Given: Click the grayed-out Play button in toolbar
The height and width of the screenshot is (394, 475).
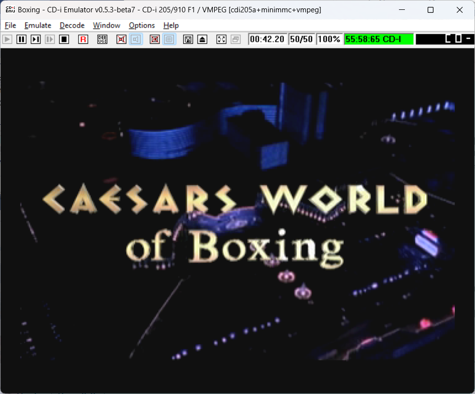Looking at the screenshot, I should click(x=7, y=39).
